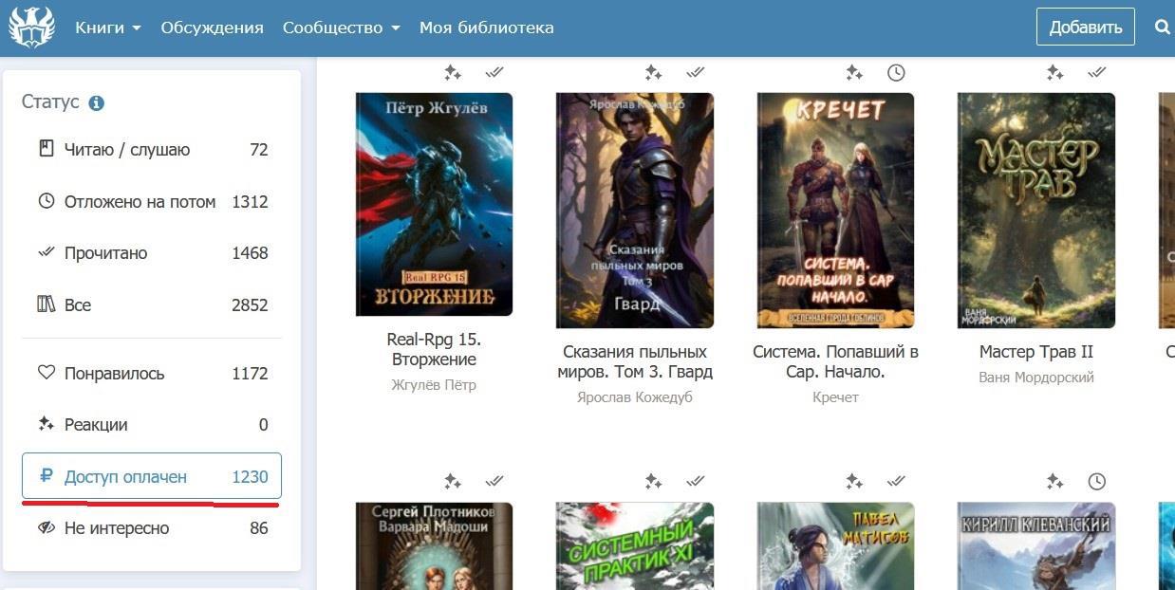The width and height of the screenshot is (1175, 590).
Task: Open title link Real-Rpg 15. Вторжение
Action: click(434, 349)
